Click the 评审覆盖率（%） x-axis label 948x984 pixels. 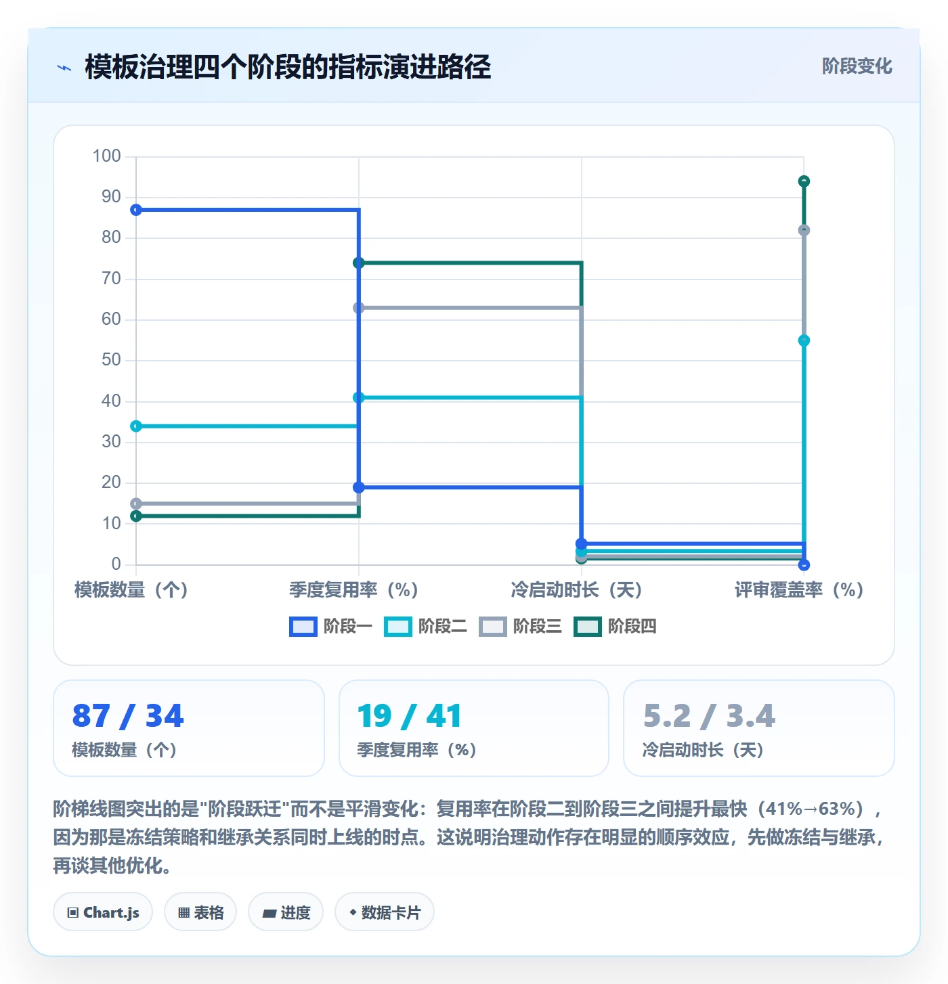click(800, 590)
